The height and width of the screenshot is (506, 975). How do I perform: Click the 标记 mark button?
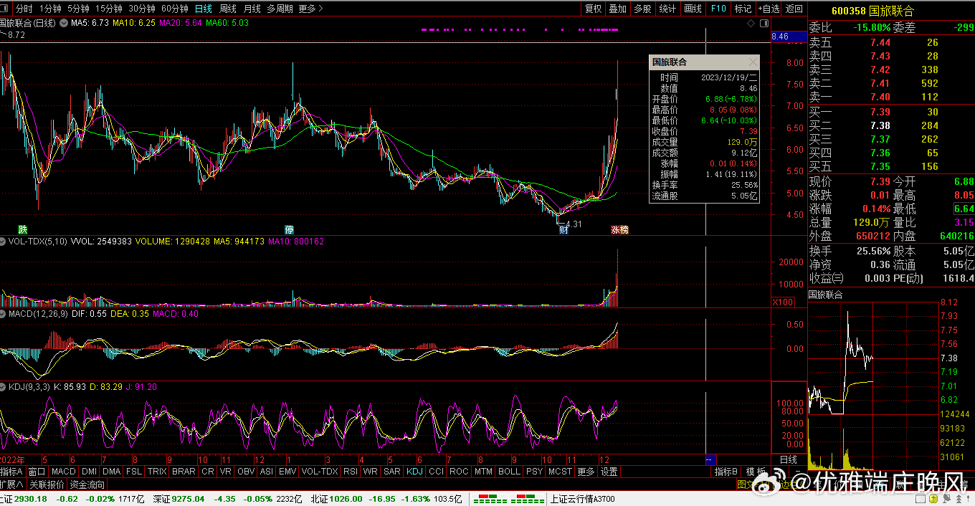click(743, 9)
